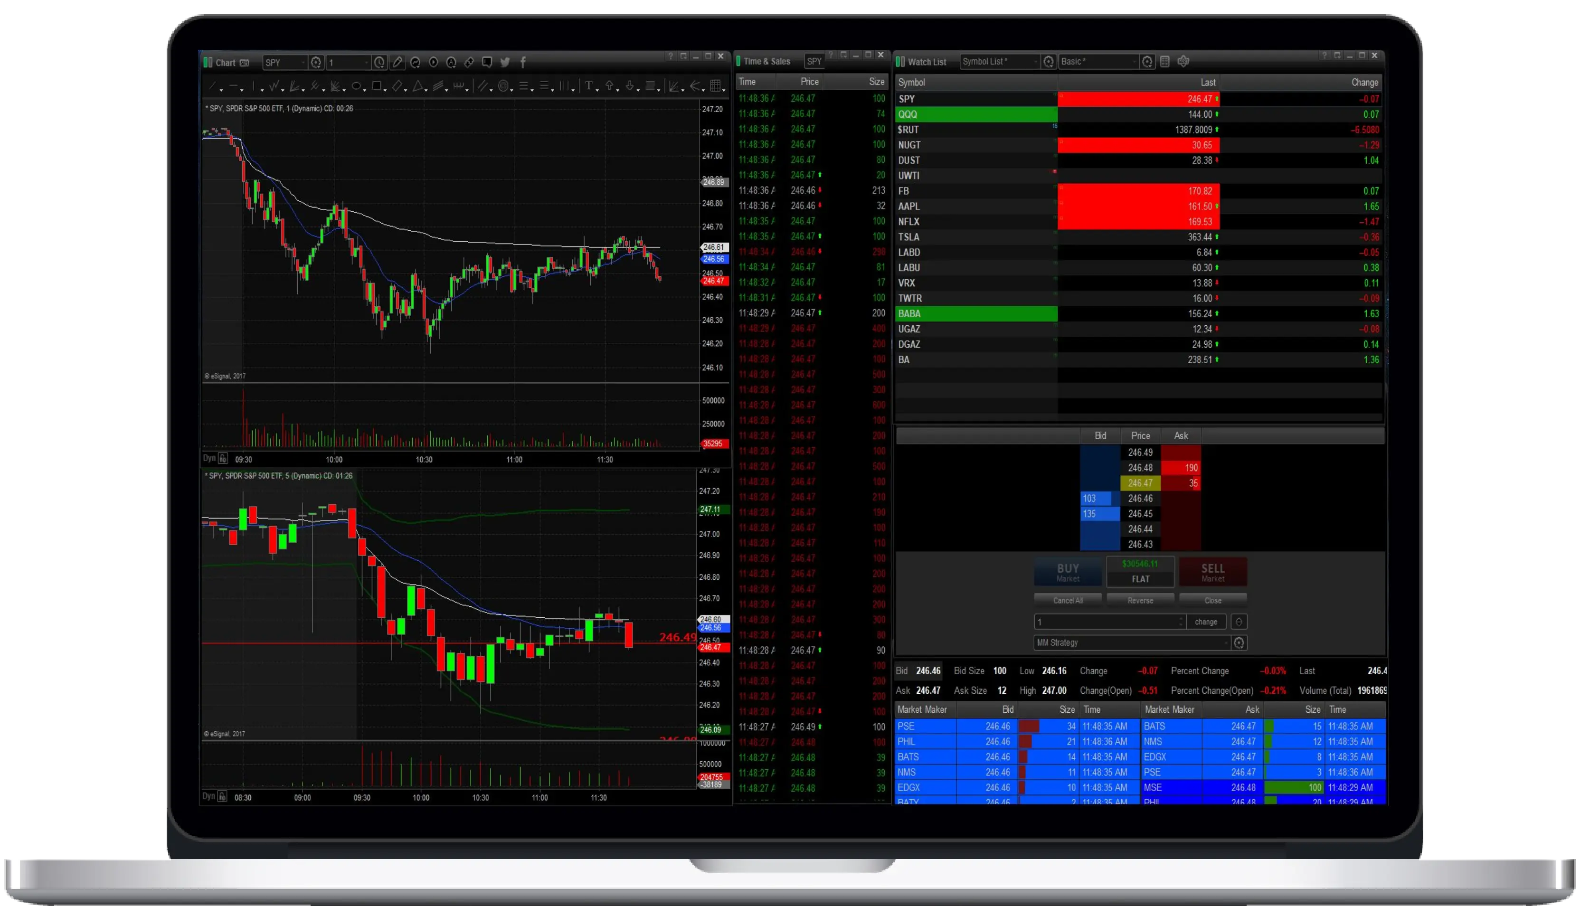Viewport: 1580px width, 906px height.
Task: Click the Symbol column header in Watch List
Action: 976,82
